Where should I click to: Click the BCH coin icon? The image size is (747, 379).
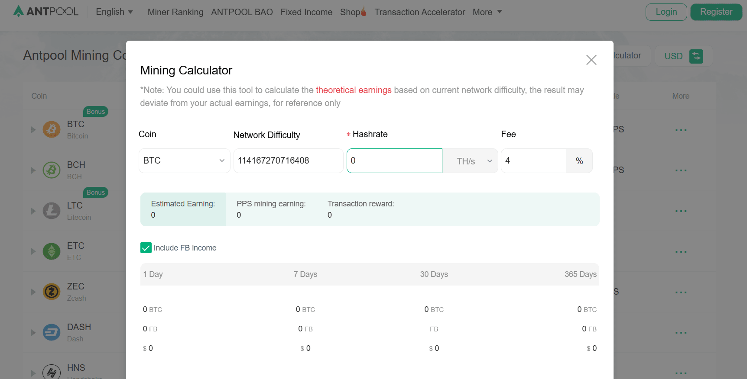click(x=52, y=170)
